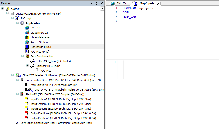Open the Devices panel options dropdown arrow
The height and width of the screenshot is (129, 219).
pyautogui.click(x=91, y=4)
